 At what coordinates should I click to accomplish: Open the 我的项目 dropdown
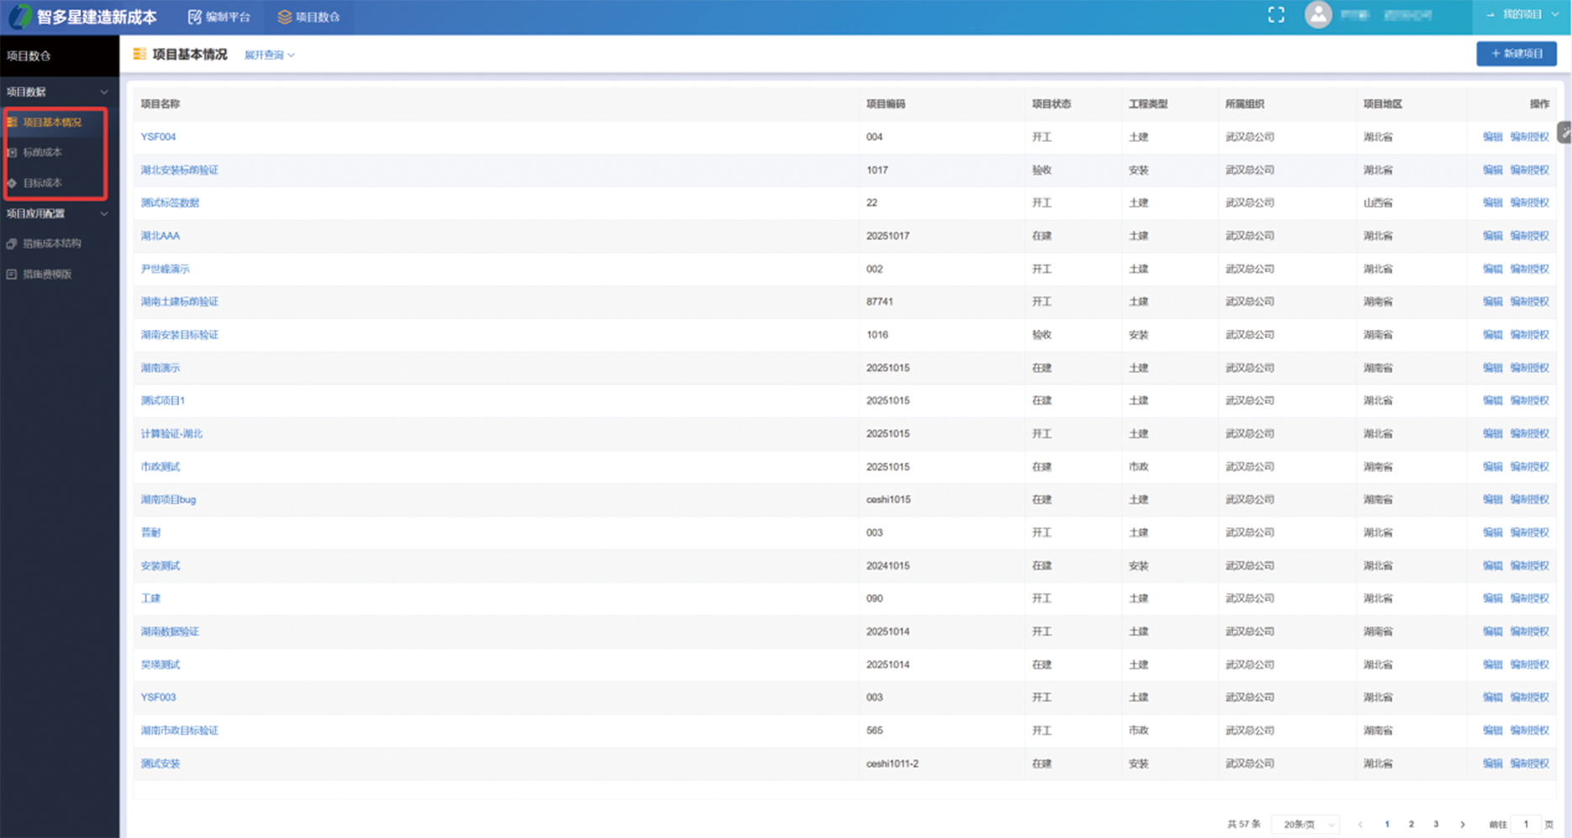pos(1522,15)
